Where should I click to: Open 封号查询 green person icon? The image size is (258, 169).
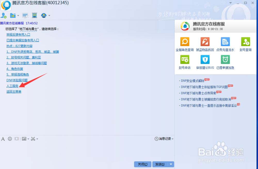click(246, 42)
